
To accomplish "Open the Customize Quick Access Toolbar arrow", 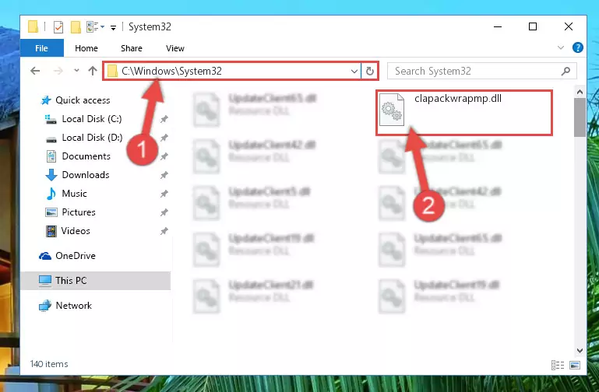I will click(x=114, y=27).
